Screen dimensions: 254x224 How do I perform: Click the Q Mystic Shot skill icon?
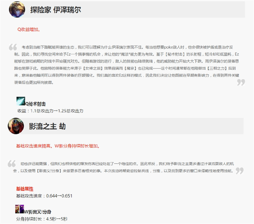21,101
